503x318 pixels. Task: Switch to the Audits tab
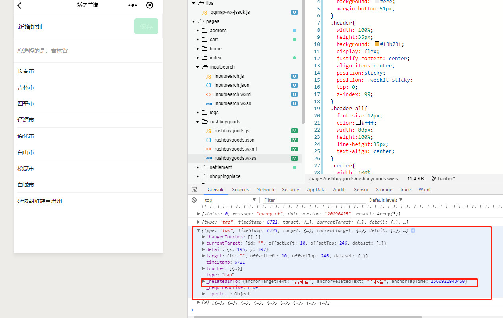(340, 190)
